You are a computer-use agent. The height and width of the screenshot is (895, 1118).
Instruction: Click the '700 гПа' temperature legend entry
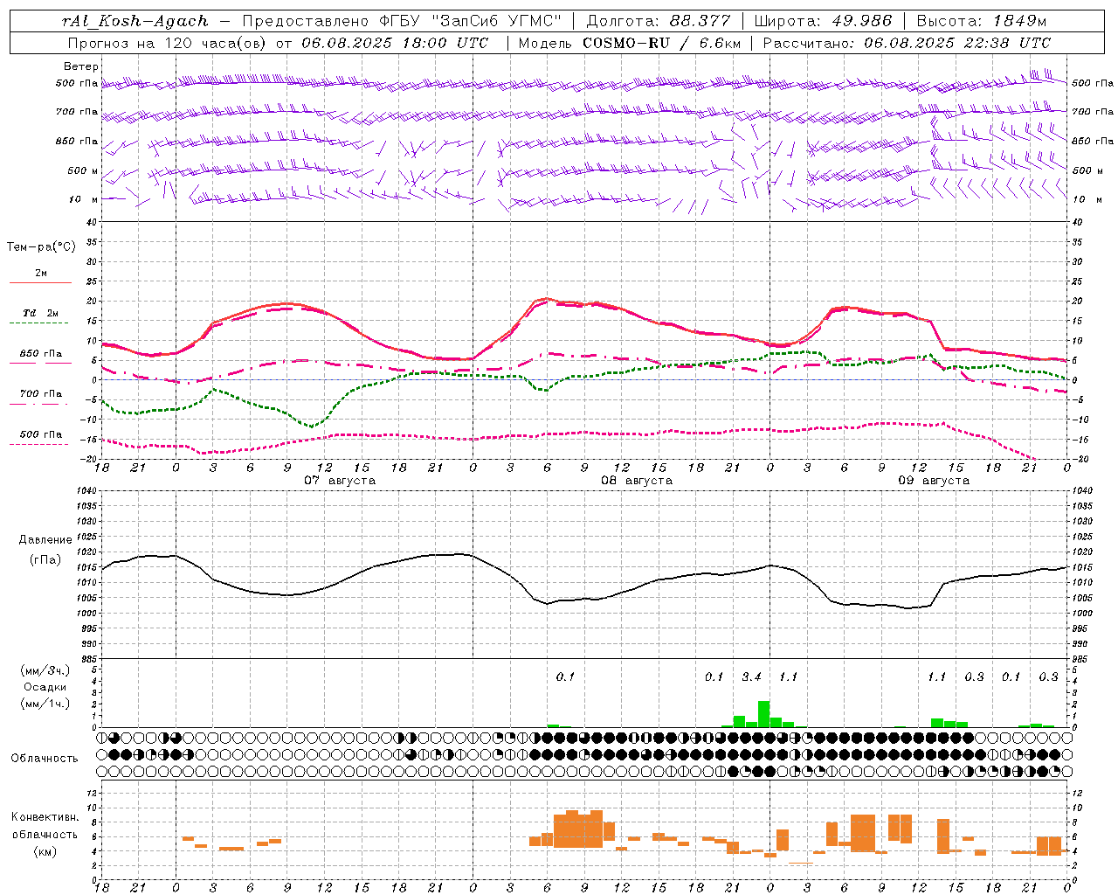[41, 394]
